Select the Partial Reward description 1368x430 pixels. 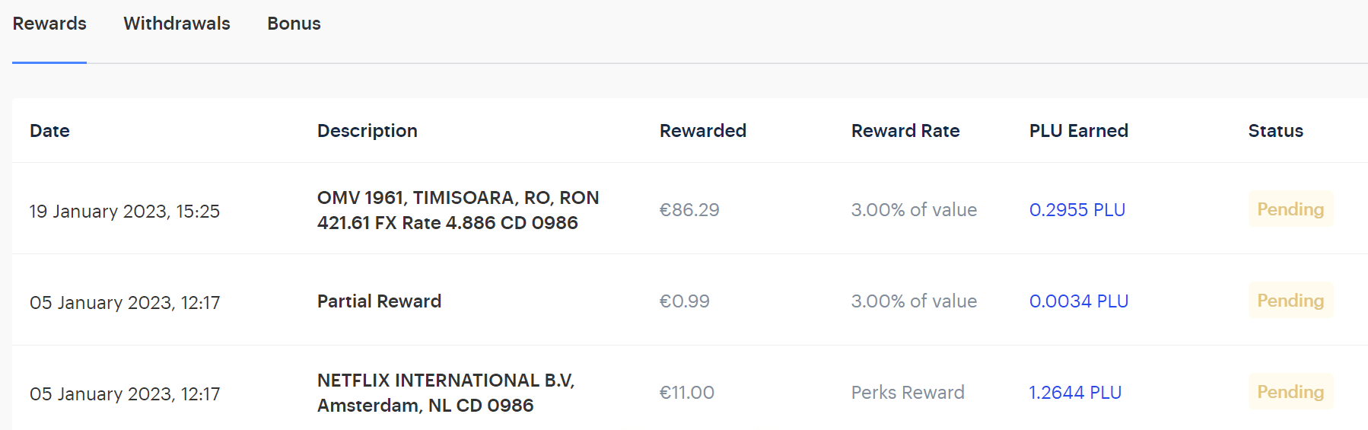[379, 301]
